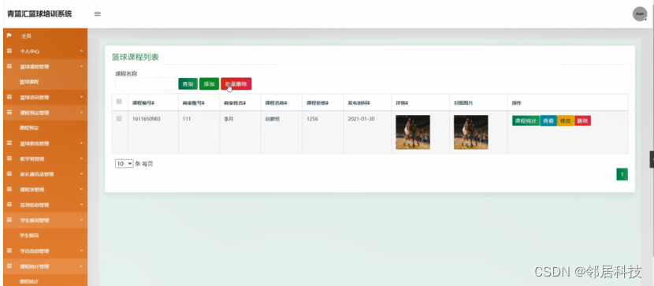Click the list icon beside 篮球资讯管理
The image size is (654, 286).
pos(9,97)
